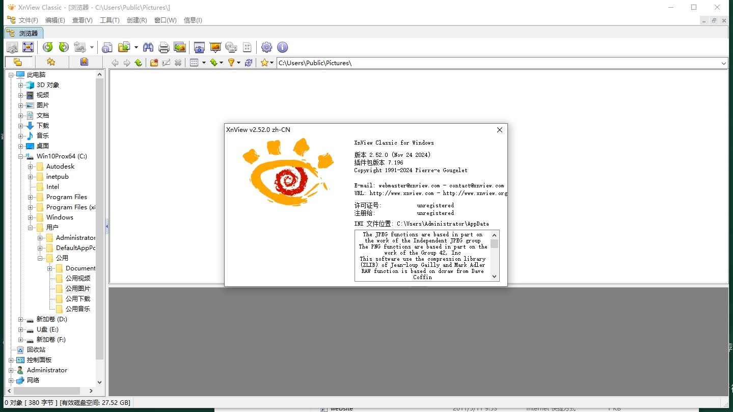Open the view mode dropdown arrow
733x412 pixels.
[204, 63]
